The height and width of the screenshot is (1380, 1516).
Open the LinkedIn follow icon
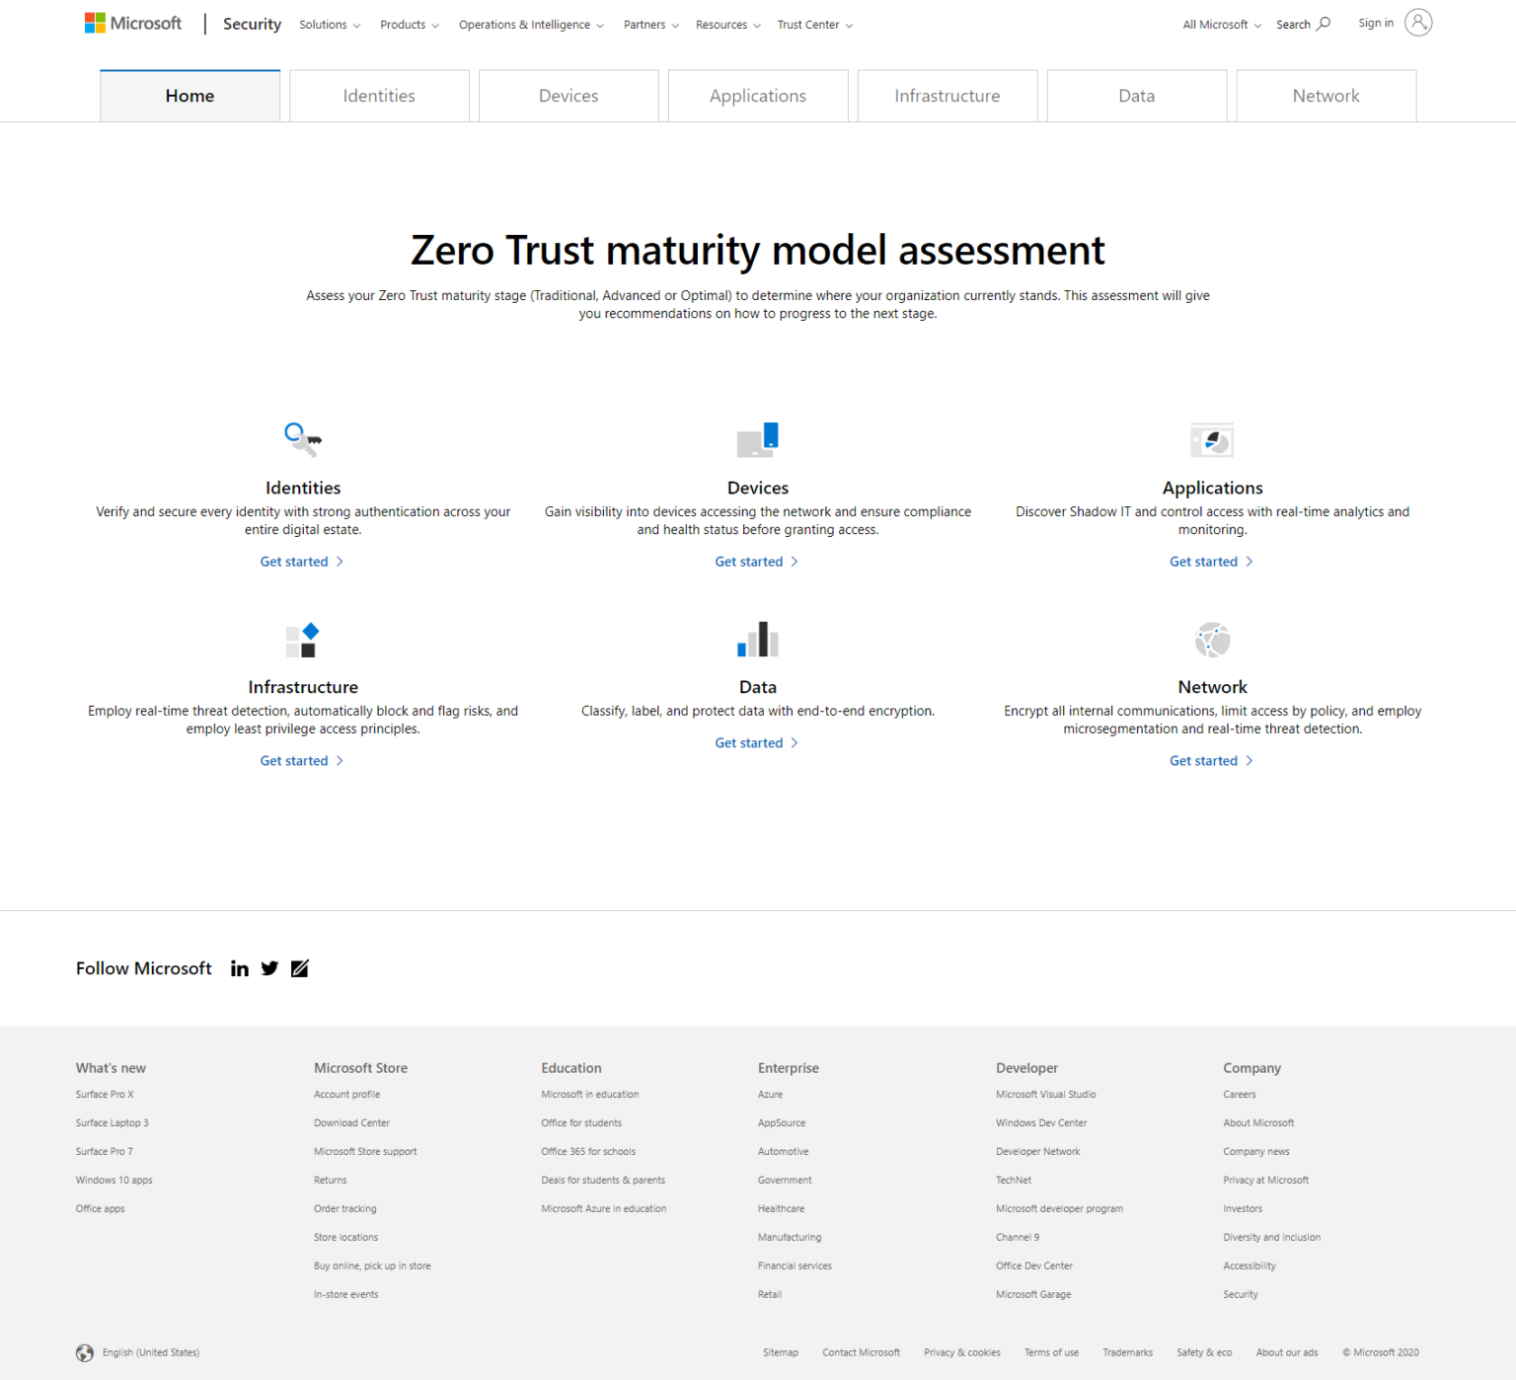tap(239, 968)
